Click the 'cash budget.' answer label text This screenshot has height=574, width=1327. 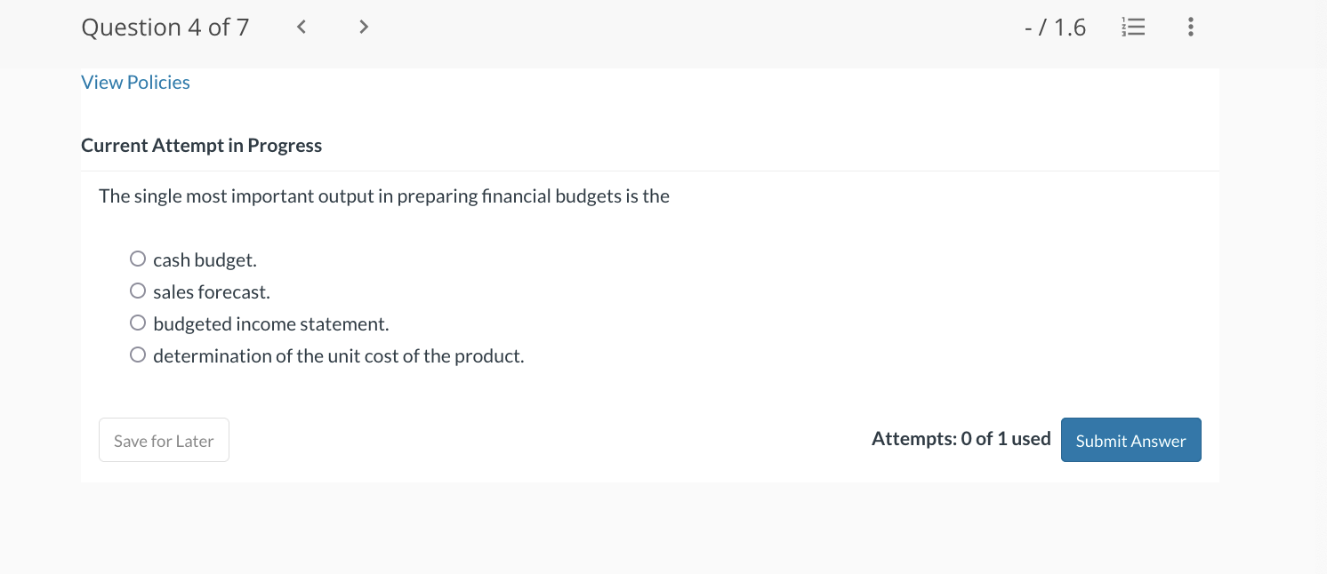(x=205, y=260)
